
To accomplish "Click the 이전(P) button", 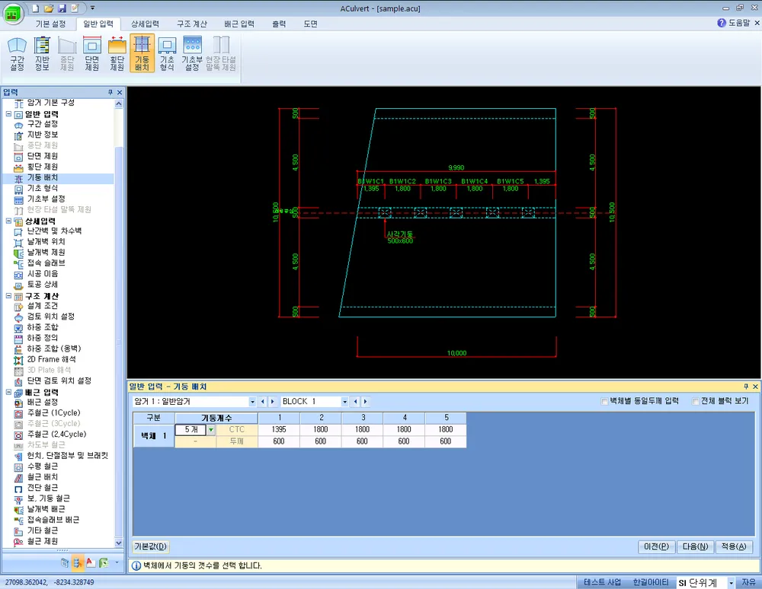I will coord(656,547).
